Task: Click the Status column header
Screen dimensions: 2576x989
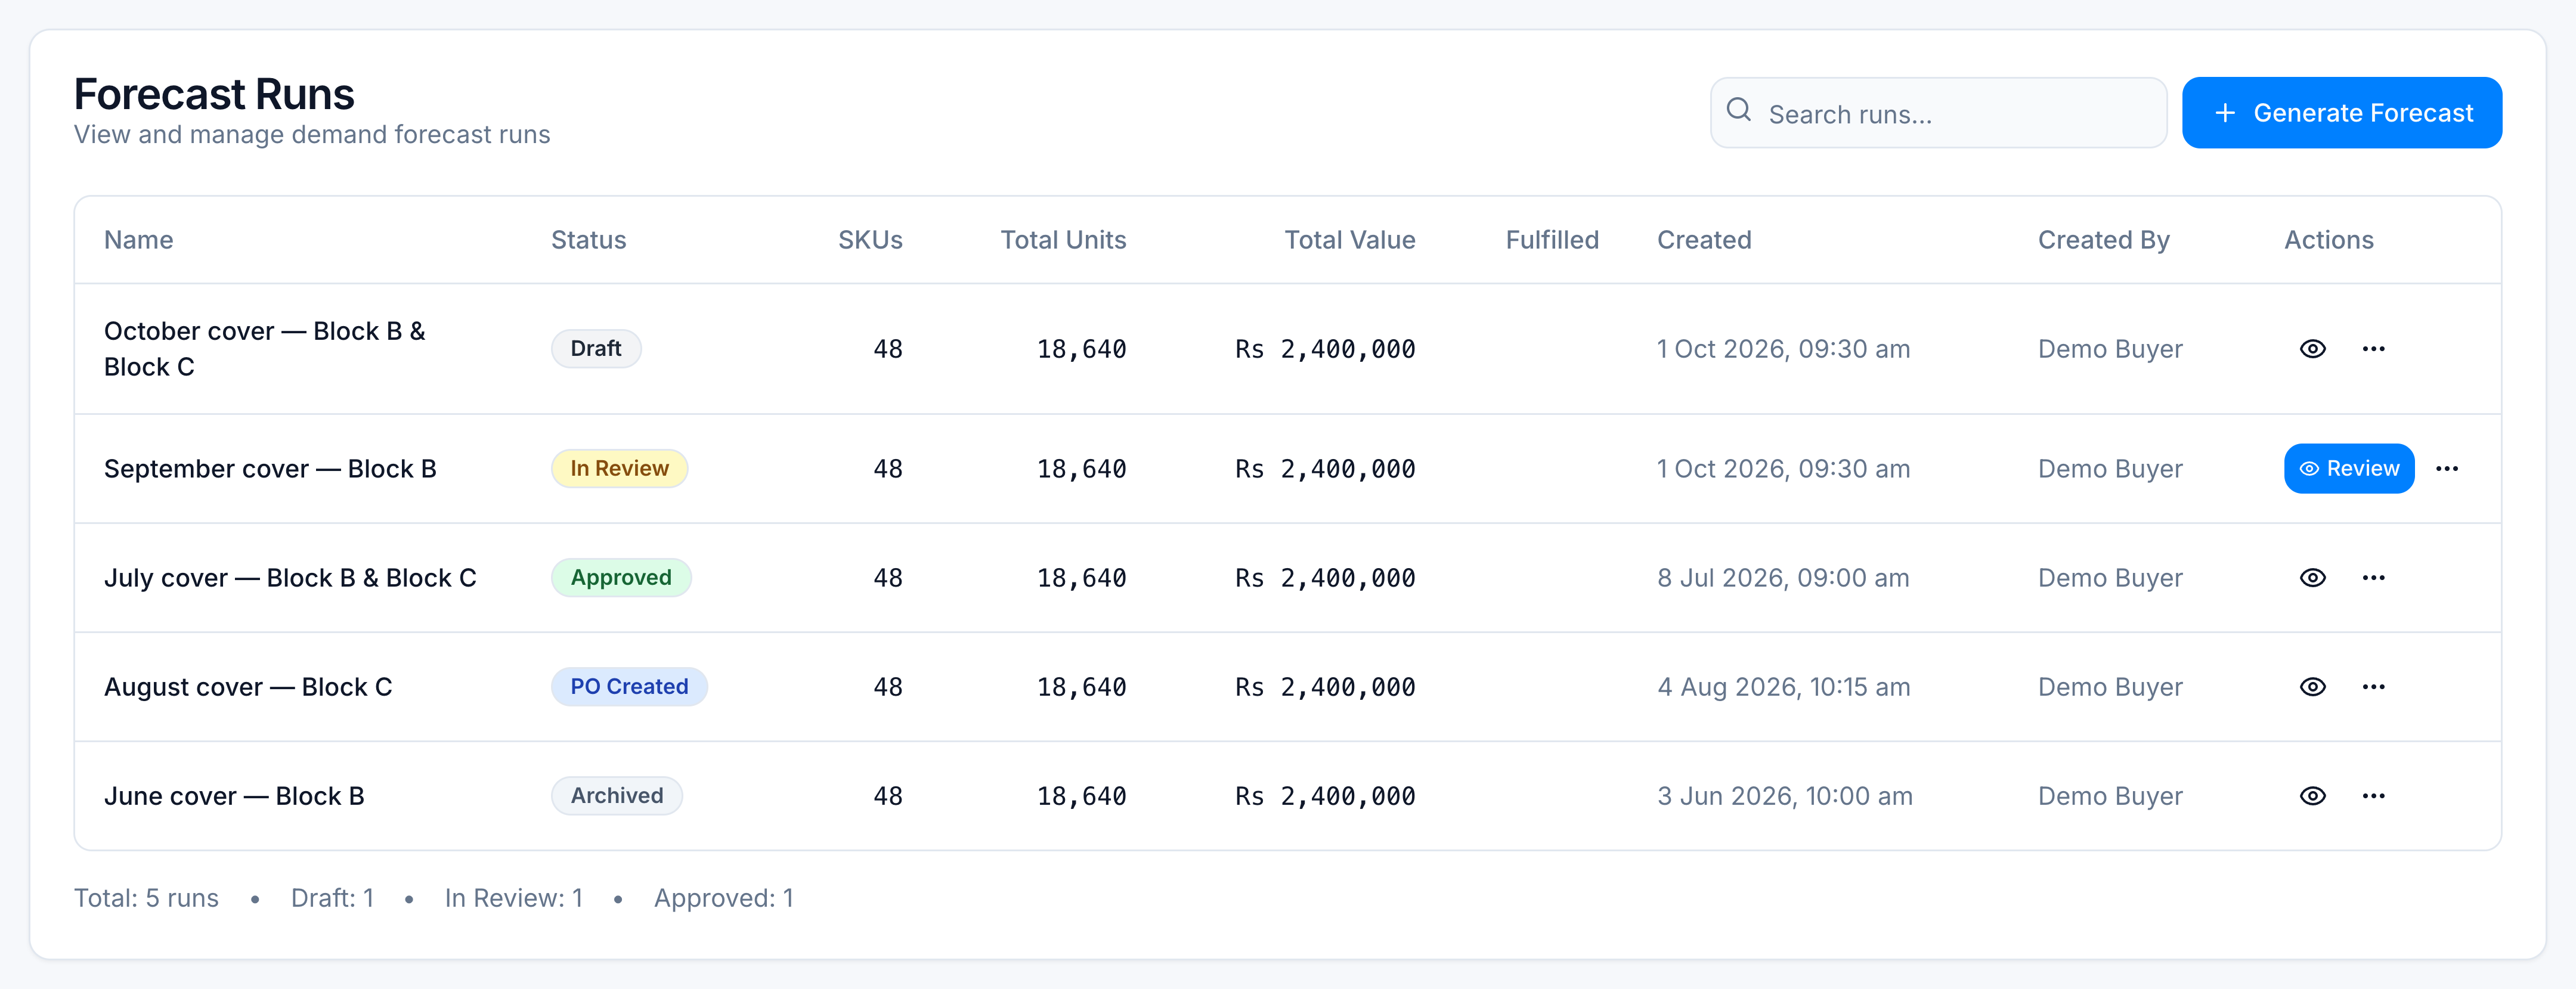Action: pyautogui.click(x=589, y=240)
